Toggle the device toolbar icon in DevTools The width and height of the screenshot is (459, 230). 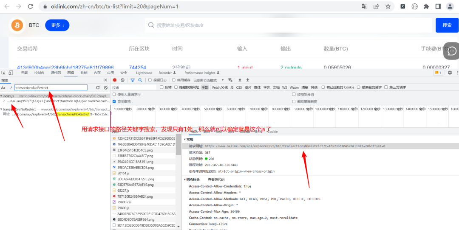[11, 73]
